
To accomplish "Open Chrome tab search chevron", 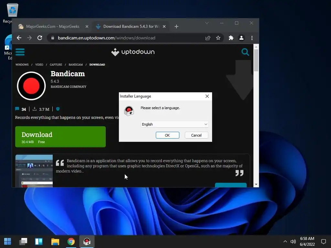I will tap(207, 23).
